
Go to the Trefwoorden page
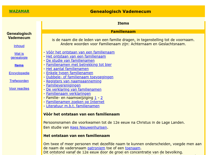(x=19, y=81)
